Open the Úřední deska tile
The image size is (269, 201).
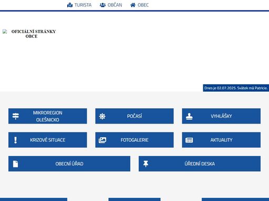[x=200, y=164]
